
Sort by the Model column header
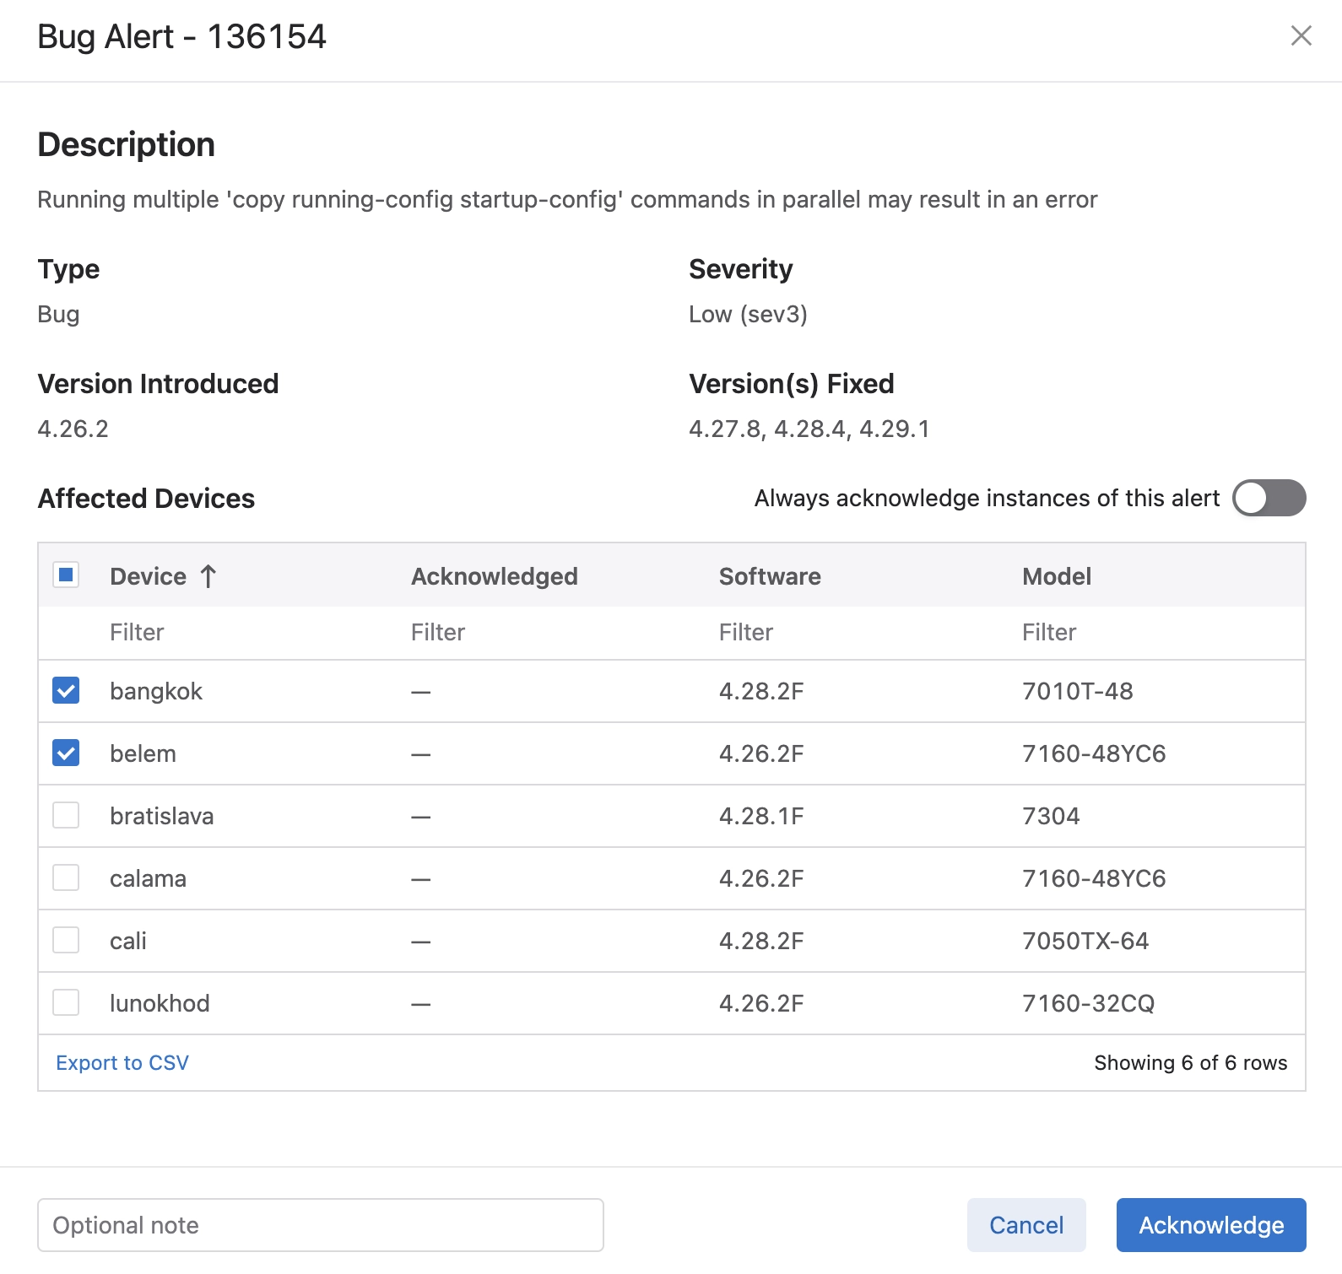(x=1056, y=576)
